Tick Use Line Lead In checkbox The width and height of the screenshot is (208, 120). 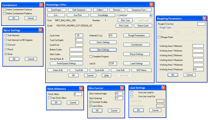coord(132,92)
